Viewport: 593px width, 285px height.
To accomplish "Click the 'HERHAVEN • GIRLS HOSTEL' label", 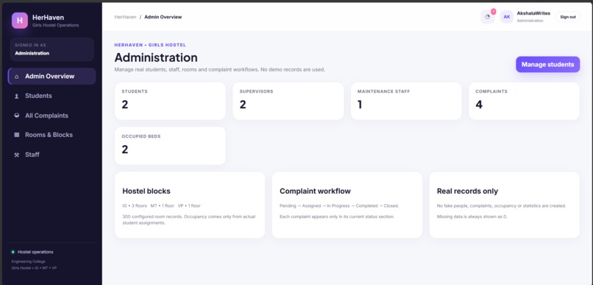I will [x=150, y=45].
